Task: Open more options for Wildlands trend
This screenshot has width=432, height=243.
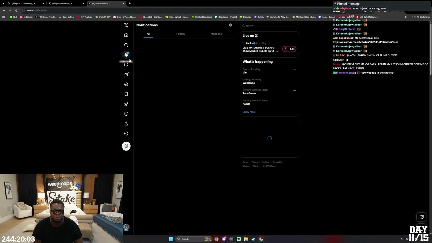Action: tap(294, 80)
